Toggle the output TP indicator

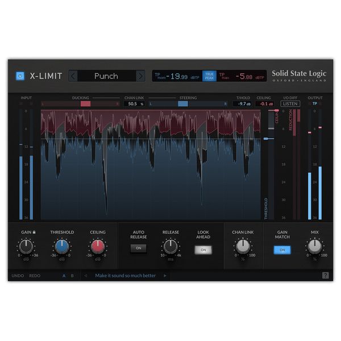click(x=315, y=103)
